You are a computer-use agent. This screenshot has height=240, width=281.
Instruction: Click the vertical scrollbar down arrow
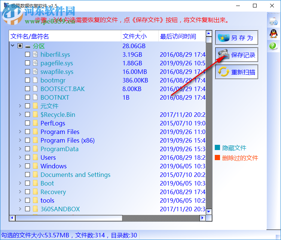(x=209, y=212)
